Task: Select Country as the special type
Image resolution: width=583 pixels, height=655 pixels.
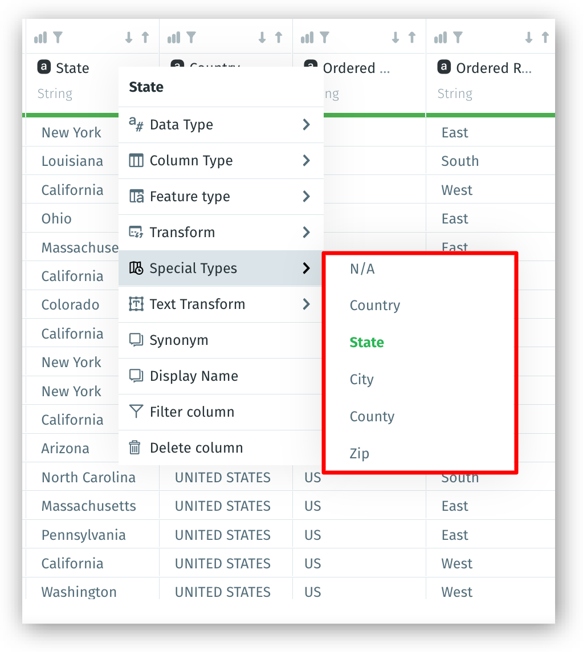Action: [375, 305]
